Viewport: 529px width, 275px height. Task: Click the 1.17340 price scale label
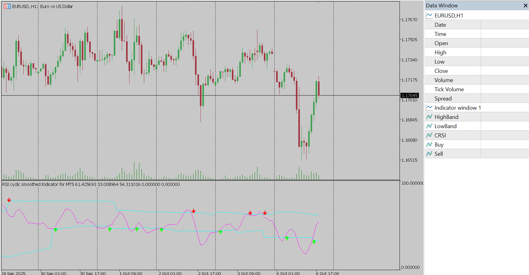tap(409, 60)
